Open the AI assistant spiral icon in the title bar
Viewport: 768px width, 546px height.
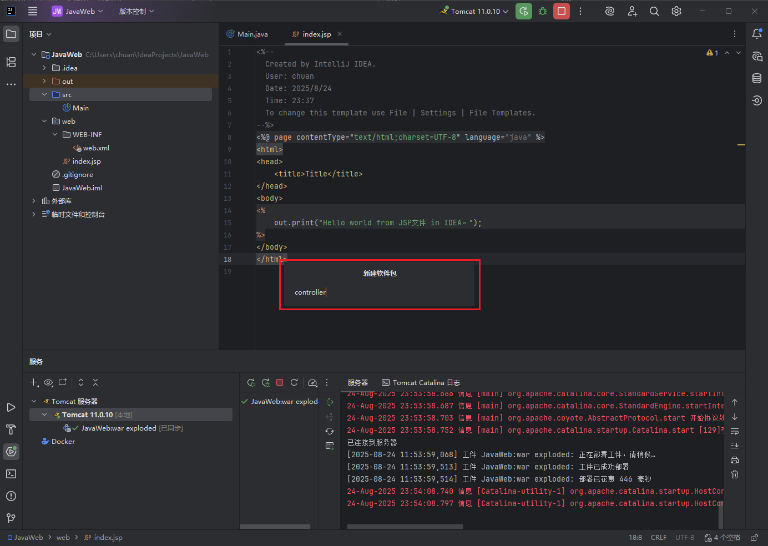click(x=610, y=11)
